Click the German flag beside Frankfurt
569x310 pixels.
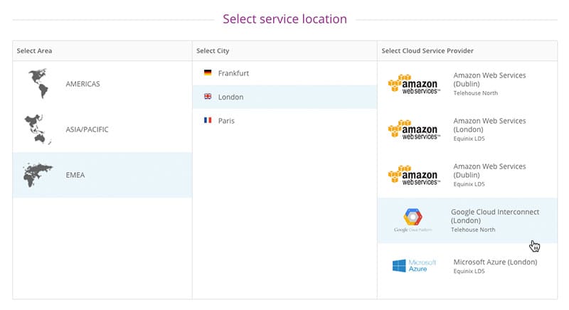[x=208, y=73]
